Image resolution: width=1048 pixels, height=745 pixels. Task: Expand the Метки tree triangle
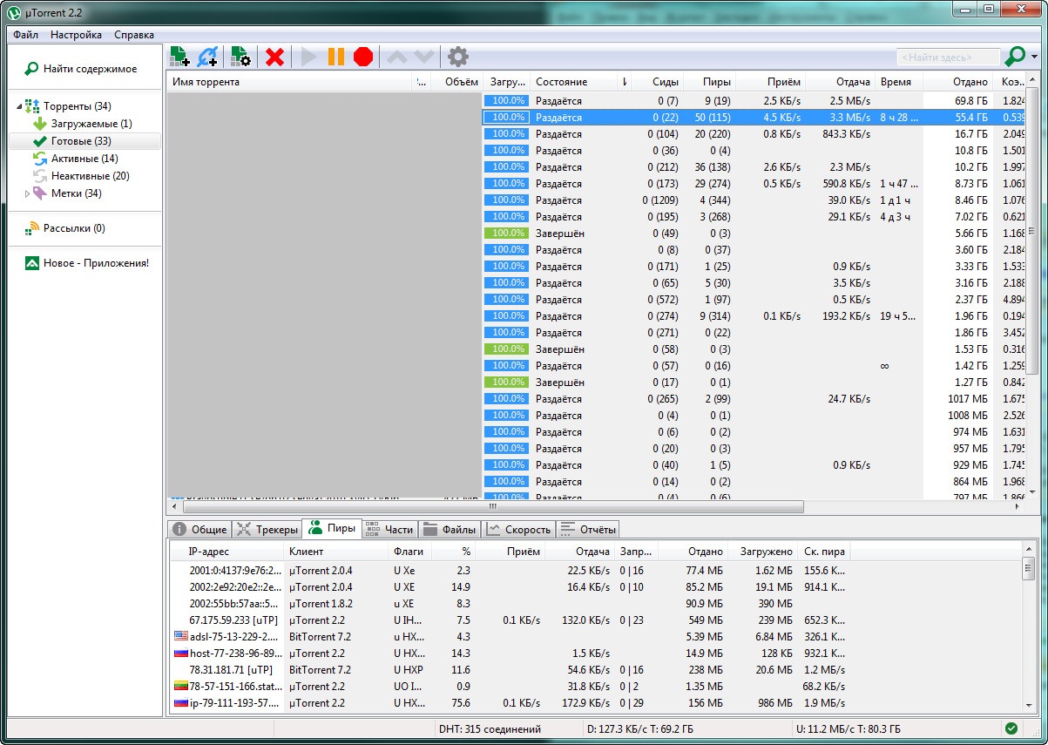[x=28, y=193]
